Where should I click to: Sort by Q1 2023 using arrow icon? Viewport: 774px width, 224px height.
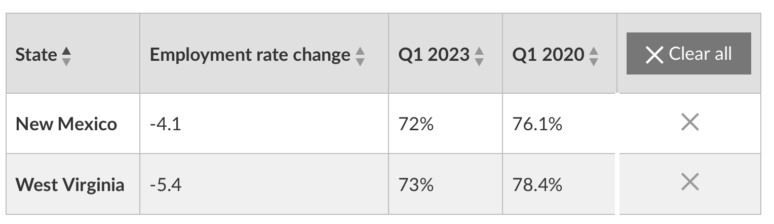point(479,55)
